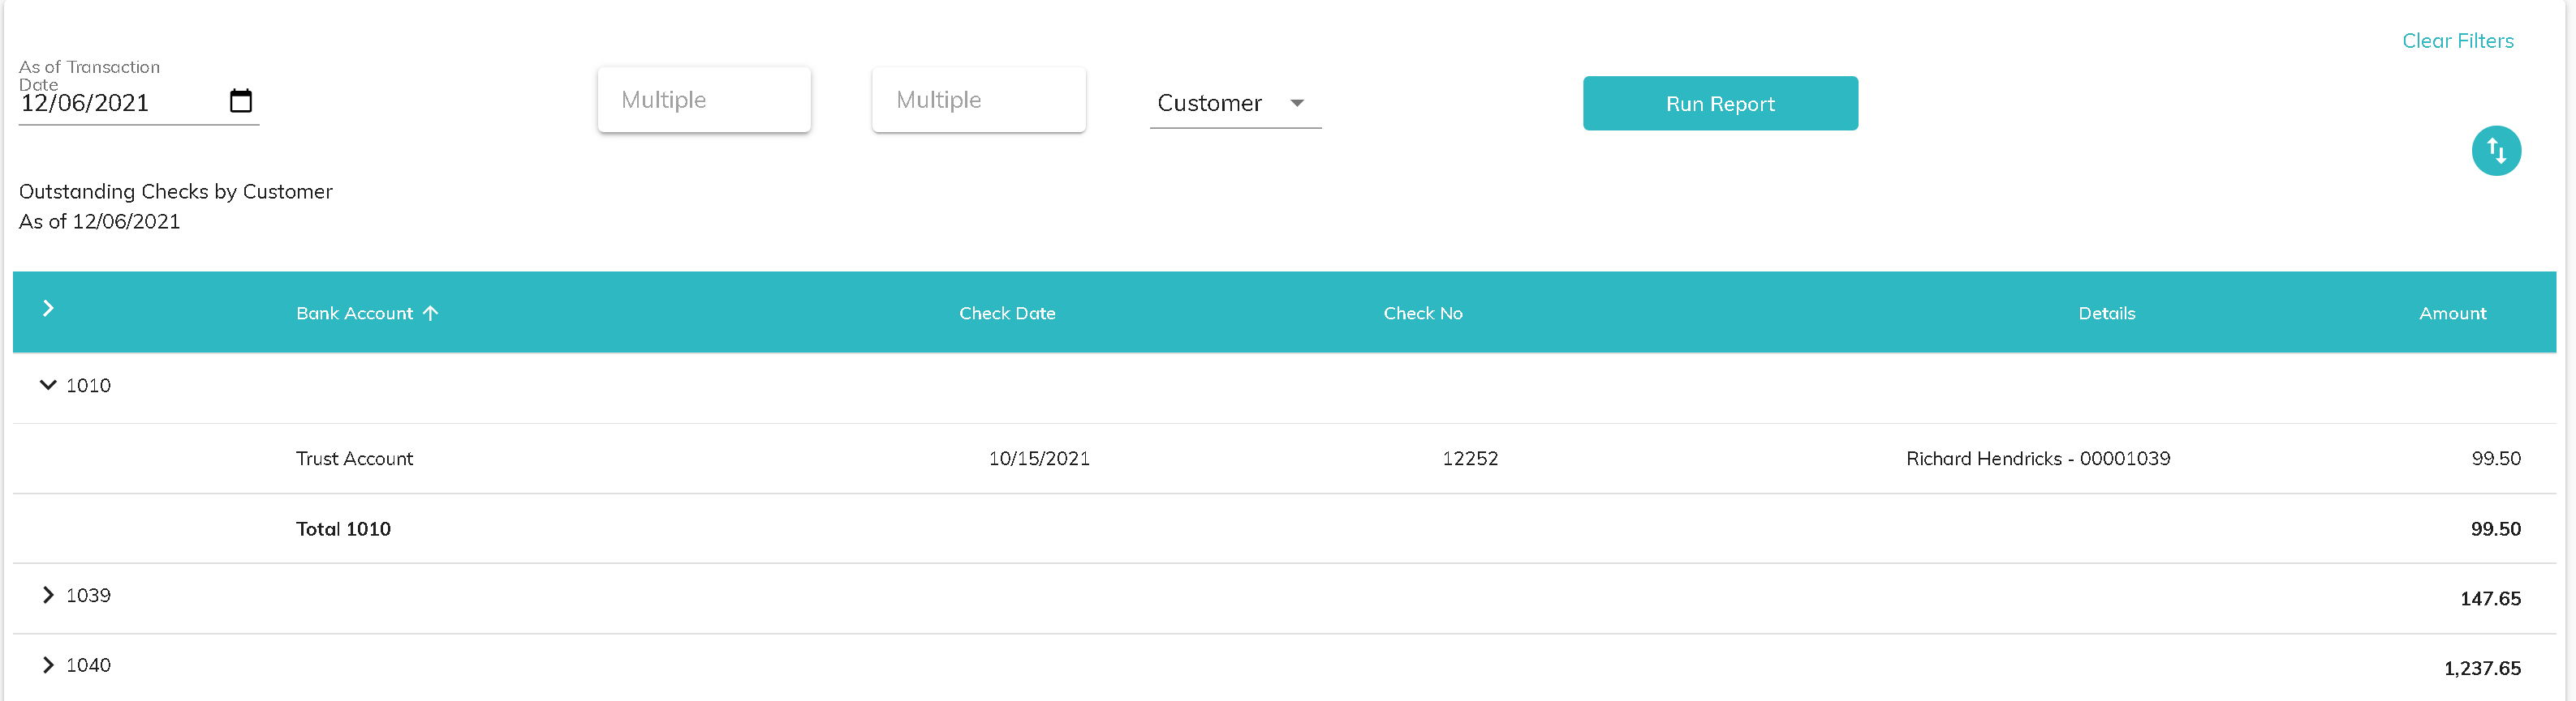Click the round sort swap arrows button
The width and height of the screenshot is (2576, 701).
pos(2495,151)
